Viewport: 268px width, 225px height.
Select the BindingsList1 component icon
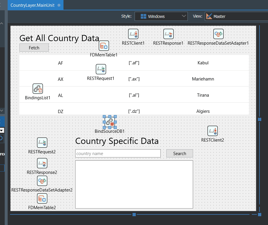click(x=38, y=89)
